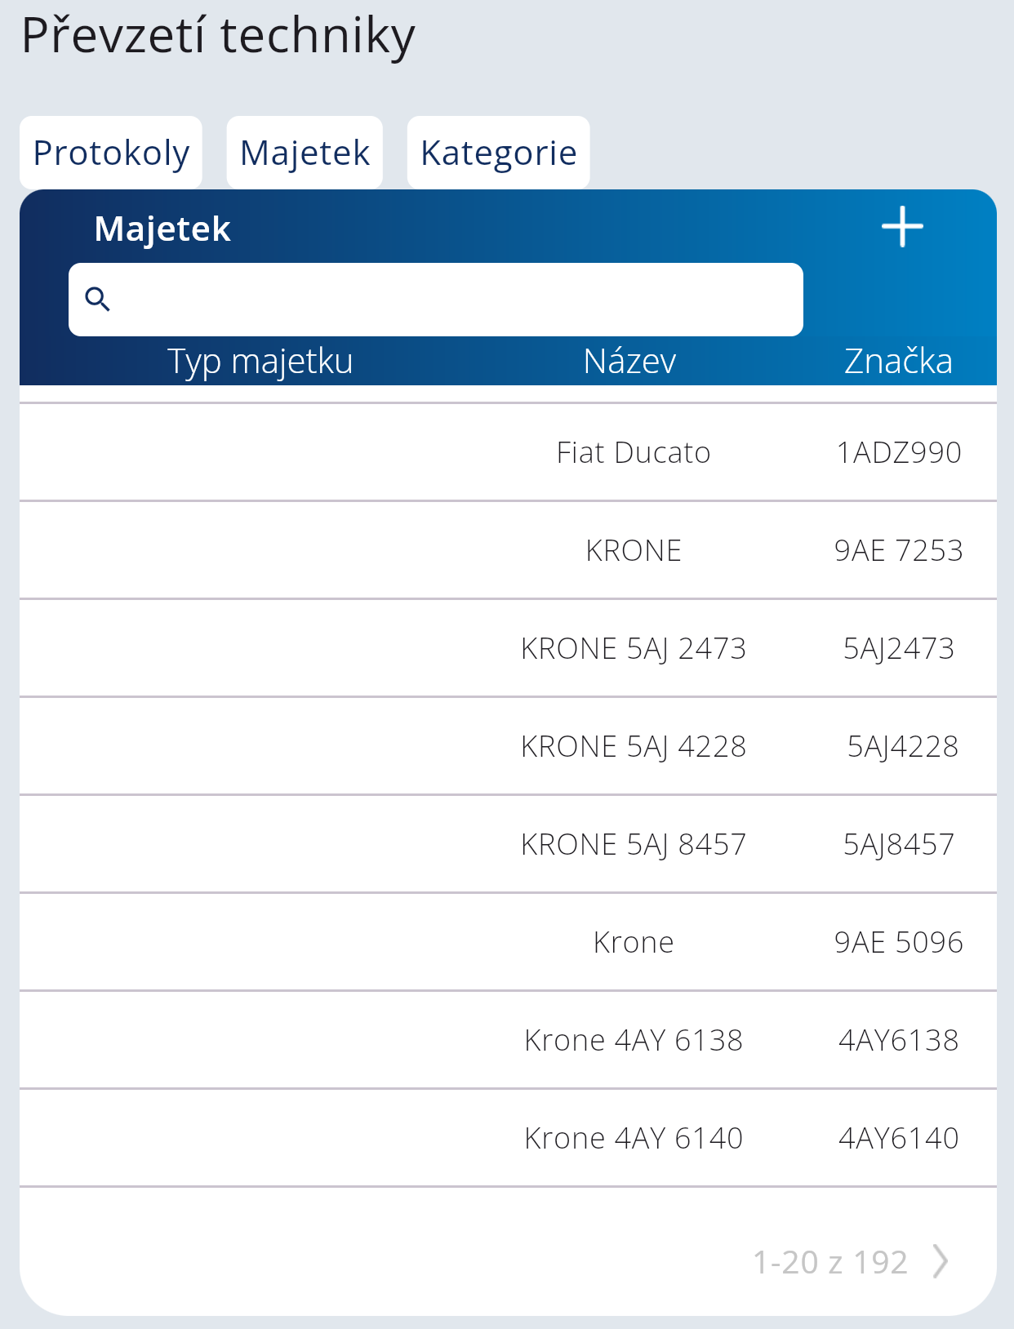Select the Krone 9AE 5096 row
This screenshot has width=1014, height=1329.
[634, 942]
